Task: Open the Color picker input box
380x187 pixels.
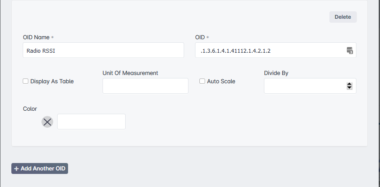Action: (x=91, y=122)
